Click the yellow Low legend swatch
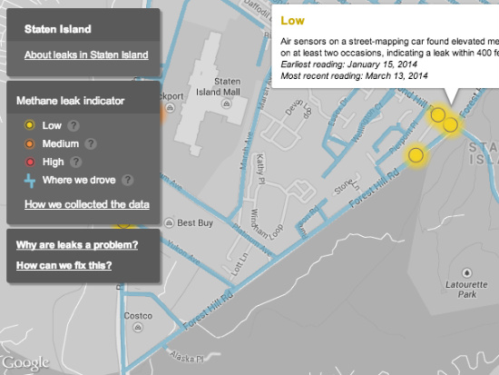499x375 pixels. click(x=30, y=125)
